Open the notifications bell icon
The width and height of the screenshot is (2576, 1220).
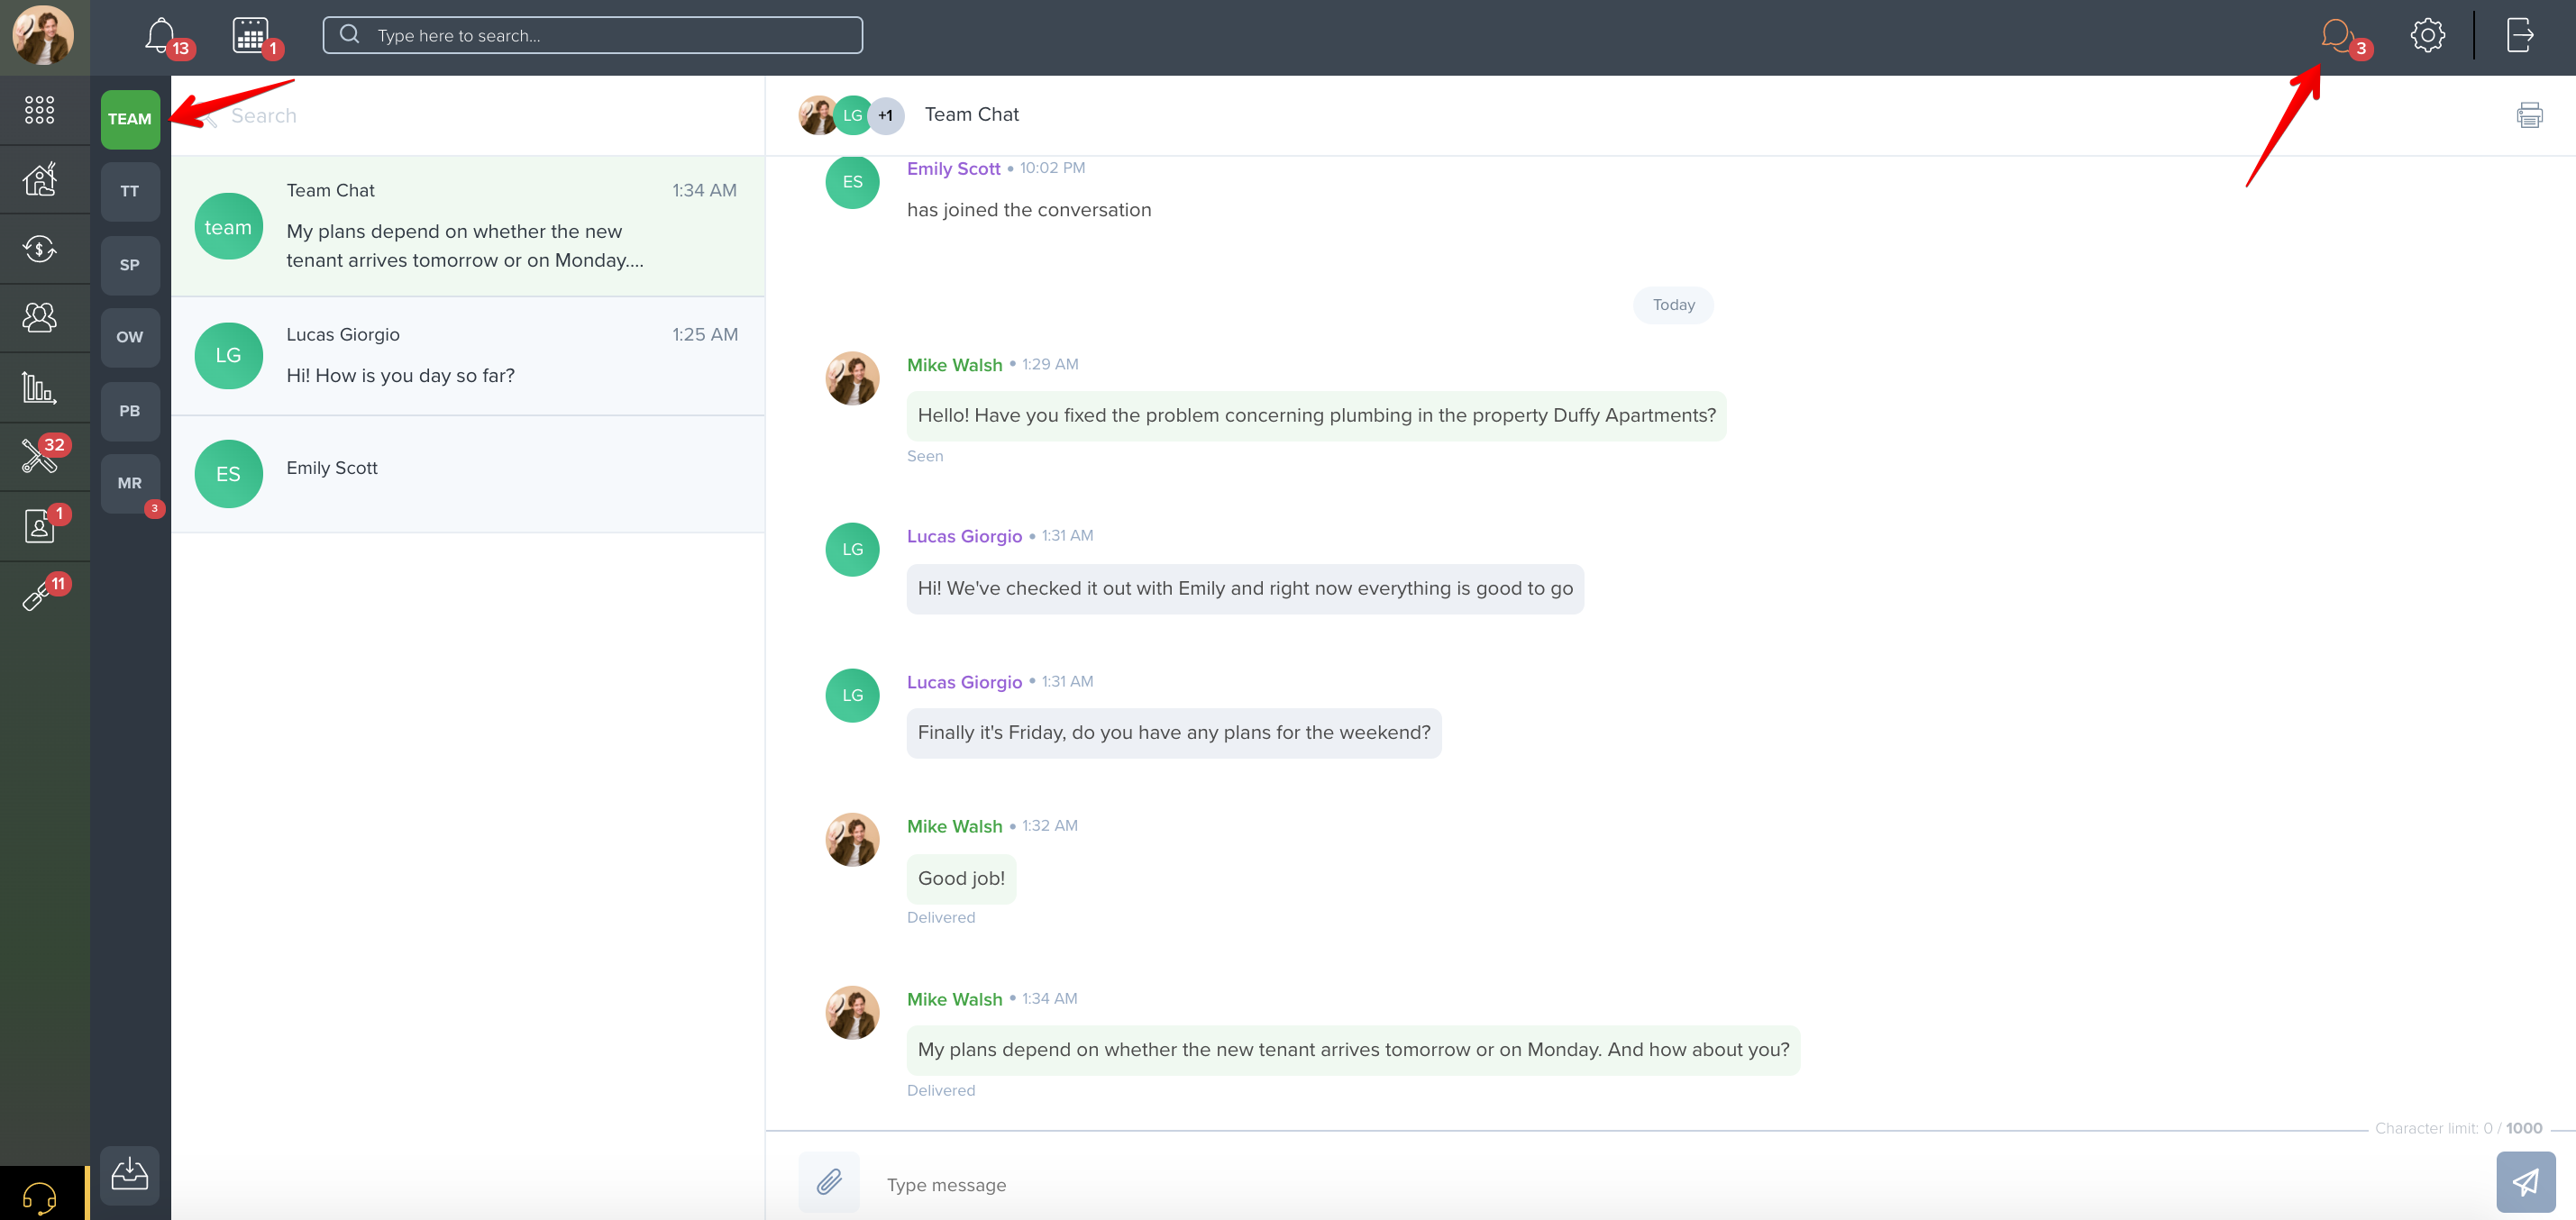(160, 36)
